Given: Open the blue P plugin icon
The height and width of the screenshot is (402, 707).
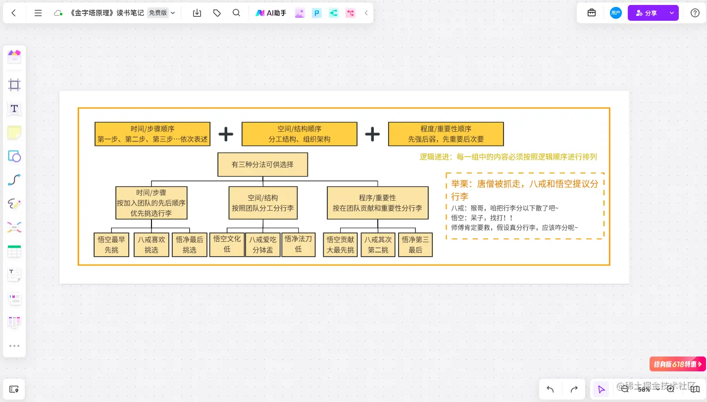Looking at the screenshot, I should pyautogui.click(x=317, y=13).
